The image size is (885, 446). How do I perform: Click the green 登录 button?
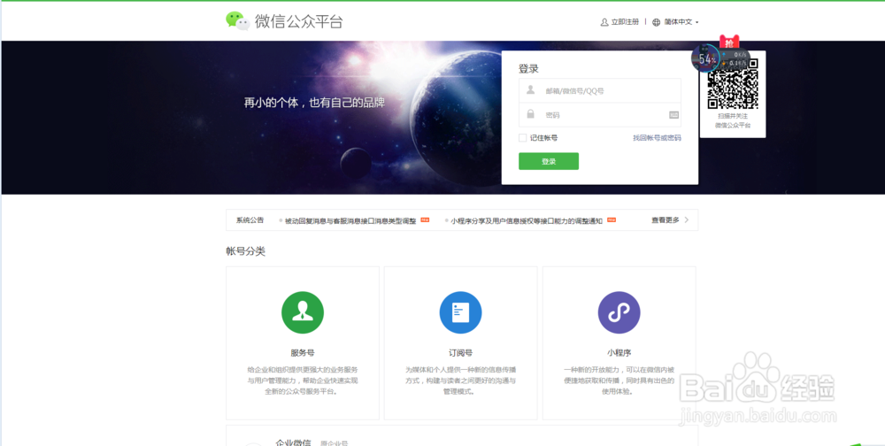(549, 161)
